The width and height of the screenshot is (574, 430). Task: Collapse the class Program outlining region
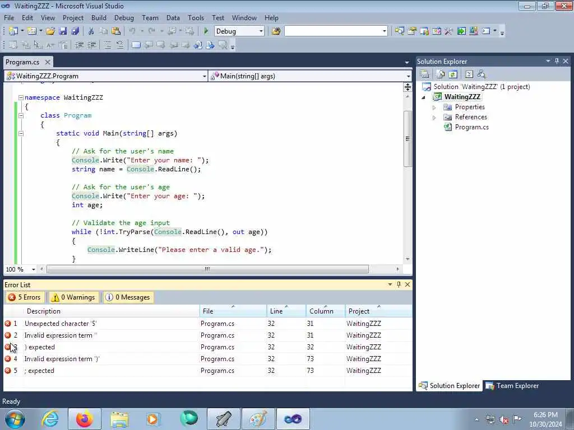(21, 115)
